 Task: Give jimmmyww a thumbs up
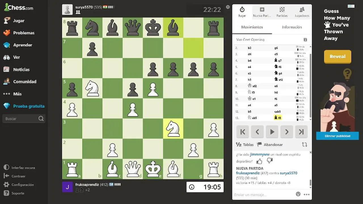(259, 161)
